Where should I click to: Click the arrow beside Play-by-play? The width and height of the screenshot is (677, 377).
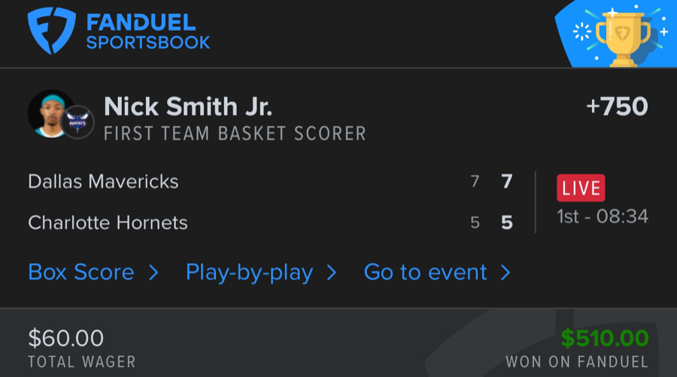tap(331, 272)
